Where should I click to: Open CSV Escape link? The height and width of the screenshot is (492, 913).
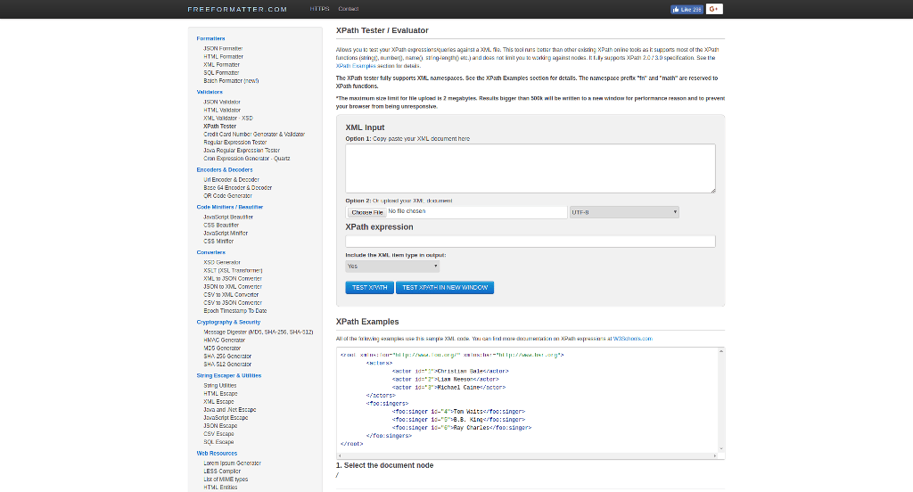tap(219, 434)
